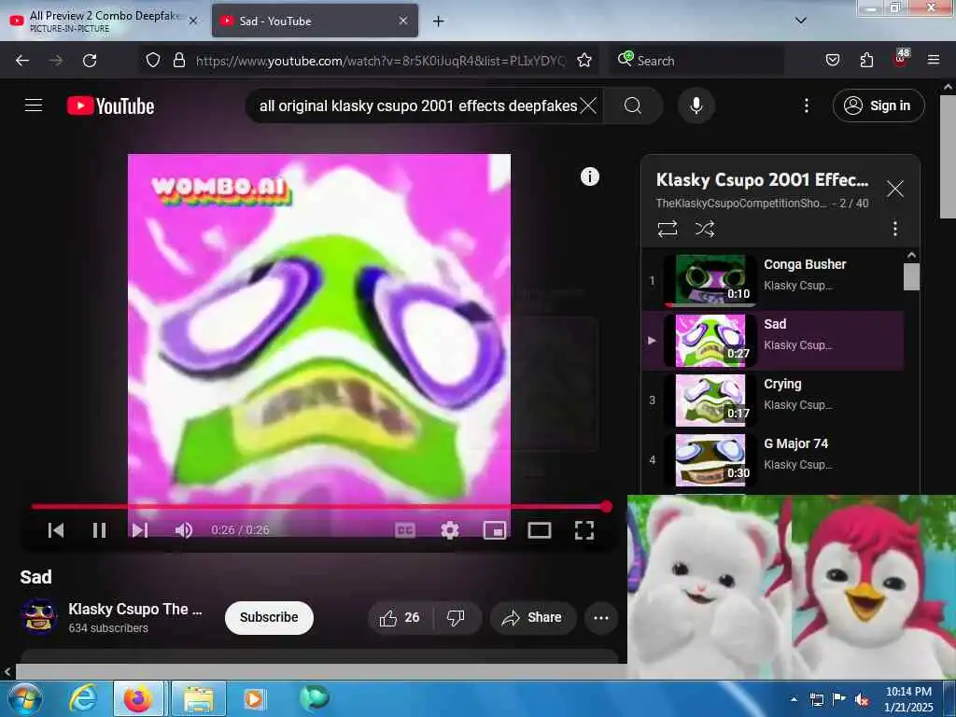Open Windows Explorer from taskbar
The width and height of the screenshot is (956, 717).
199,698
